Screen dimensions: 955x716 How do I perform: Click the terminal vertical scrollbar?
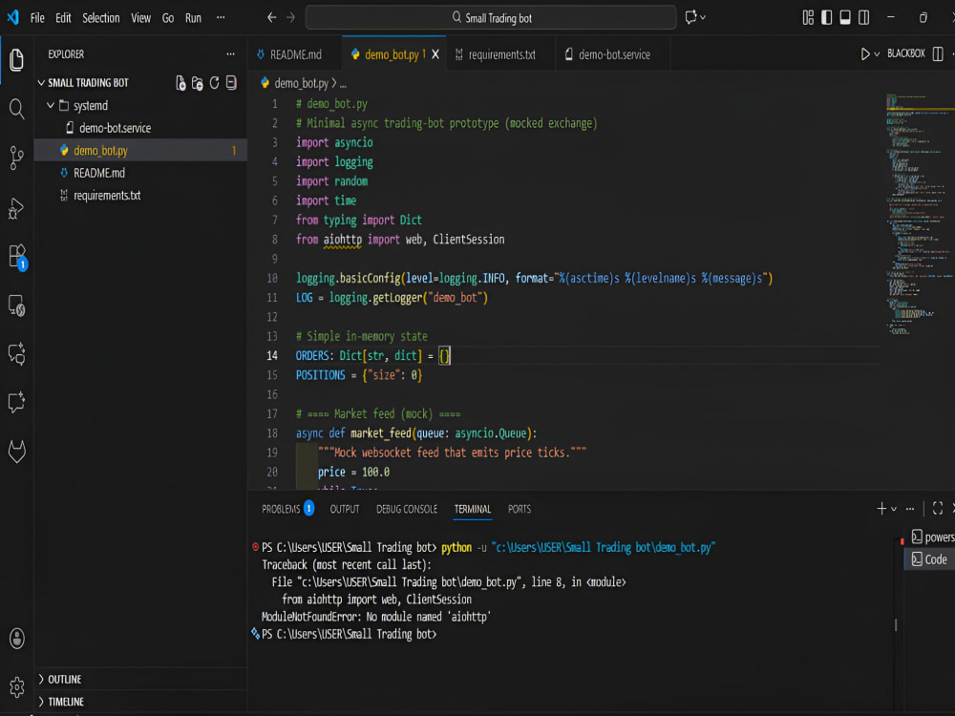(x=896, y=625)
